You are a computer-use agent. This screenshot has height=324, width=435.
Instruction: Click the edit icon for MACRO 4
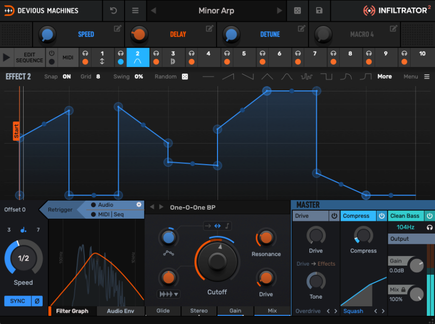coord(394,28)
